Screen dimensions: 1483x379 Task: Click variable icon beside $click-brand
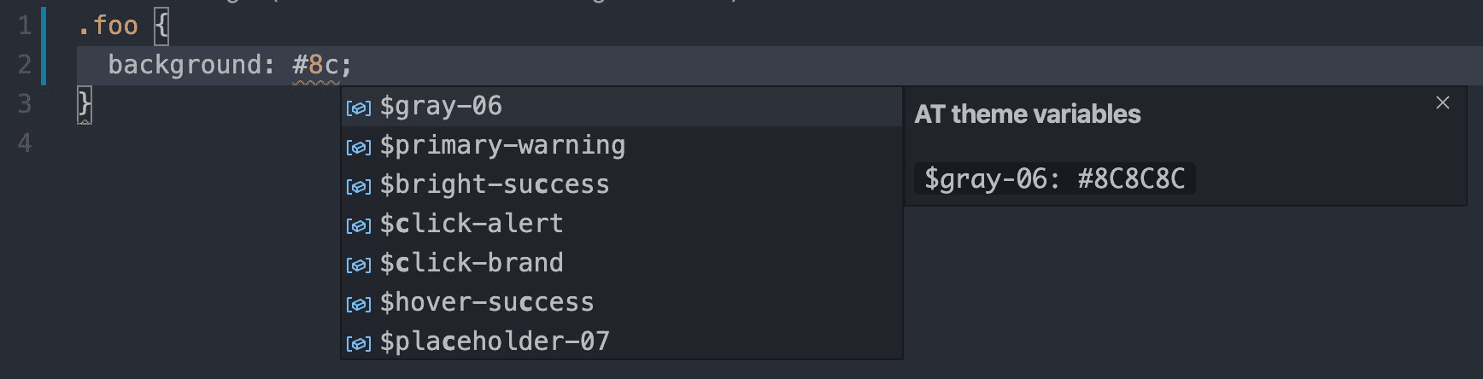coord(358,265)
